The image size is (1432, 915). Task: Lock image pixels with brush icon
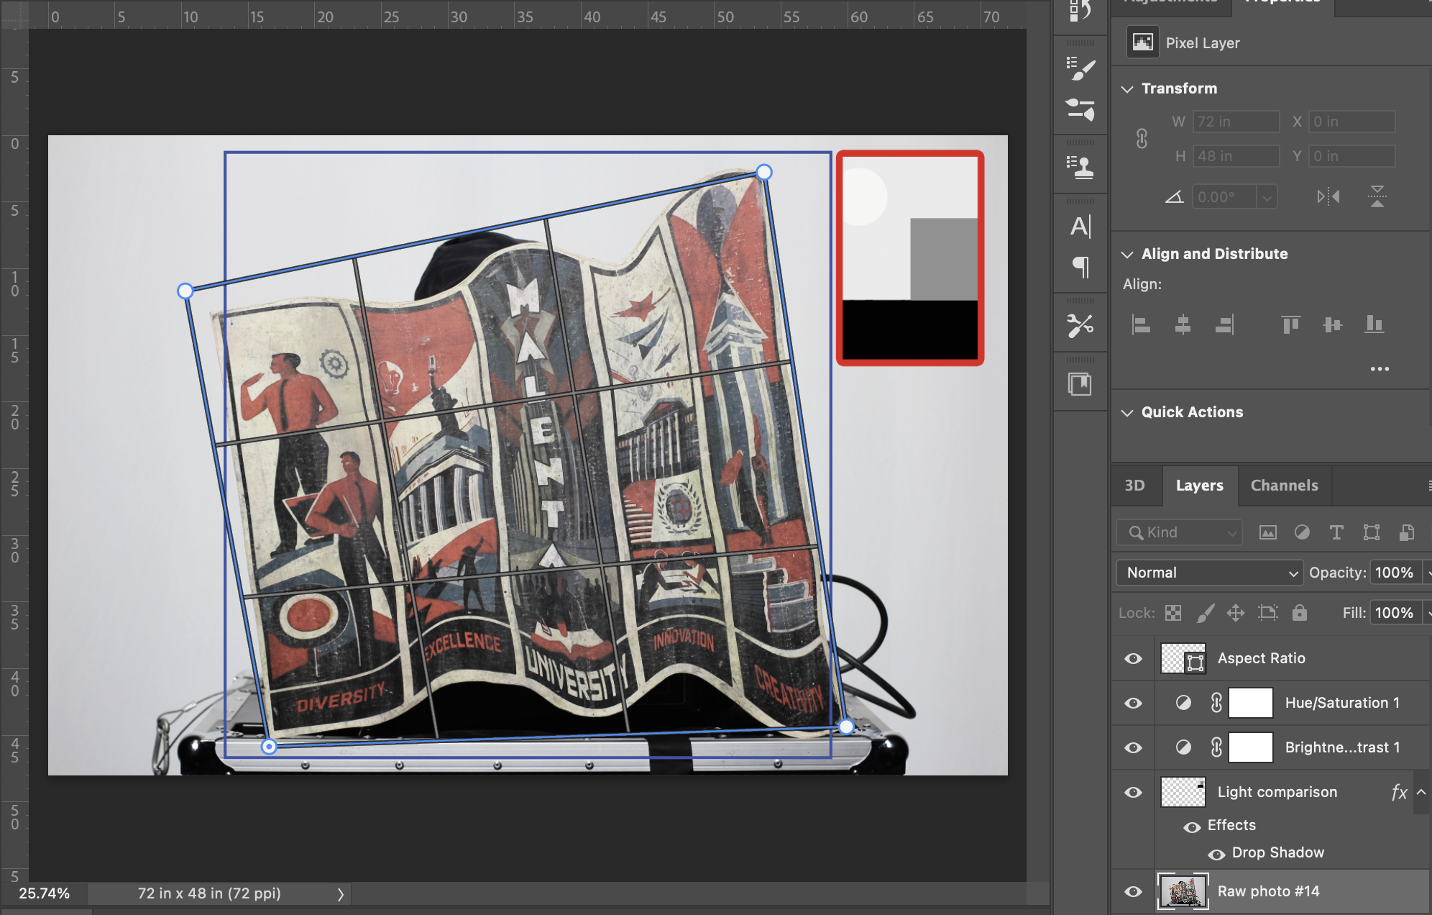click(x=1205, y=613)
